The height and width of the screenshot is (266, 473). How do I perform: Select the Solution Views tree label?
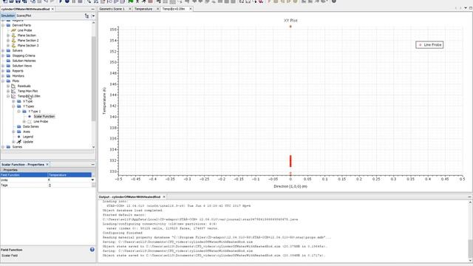[22, 66]
